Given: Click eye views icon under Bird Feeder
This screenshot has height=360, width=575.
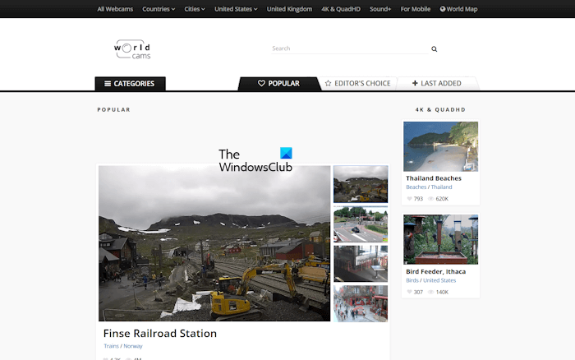Looking at the screenshot, I should 431,292.
